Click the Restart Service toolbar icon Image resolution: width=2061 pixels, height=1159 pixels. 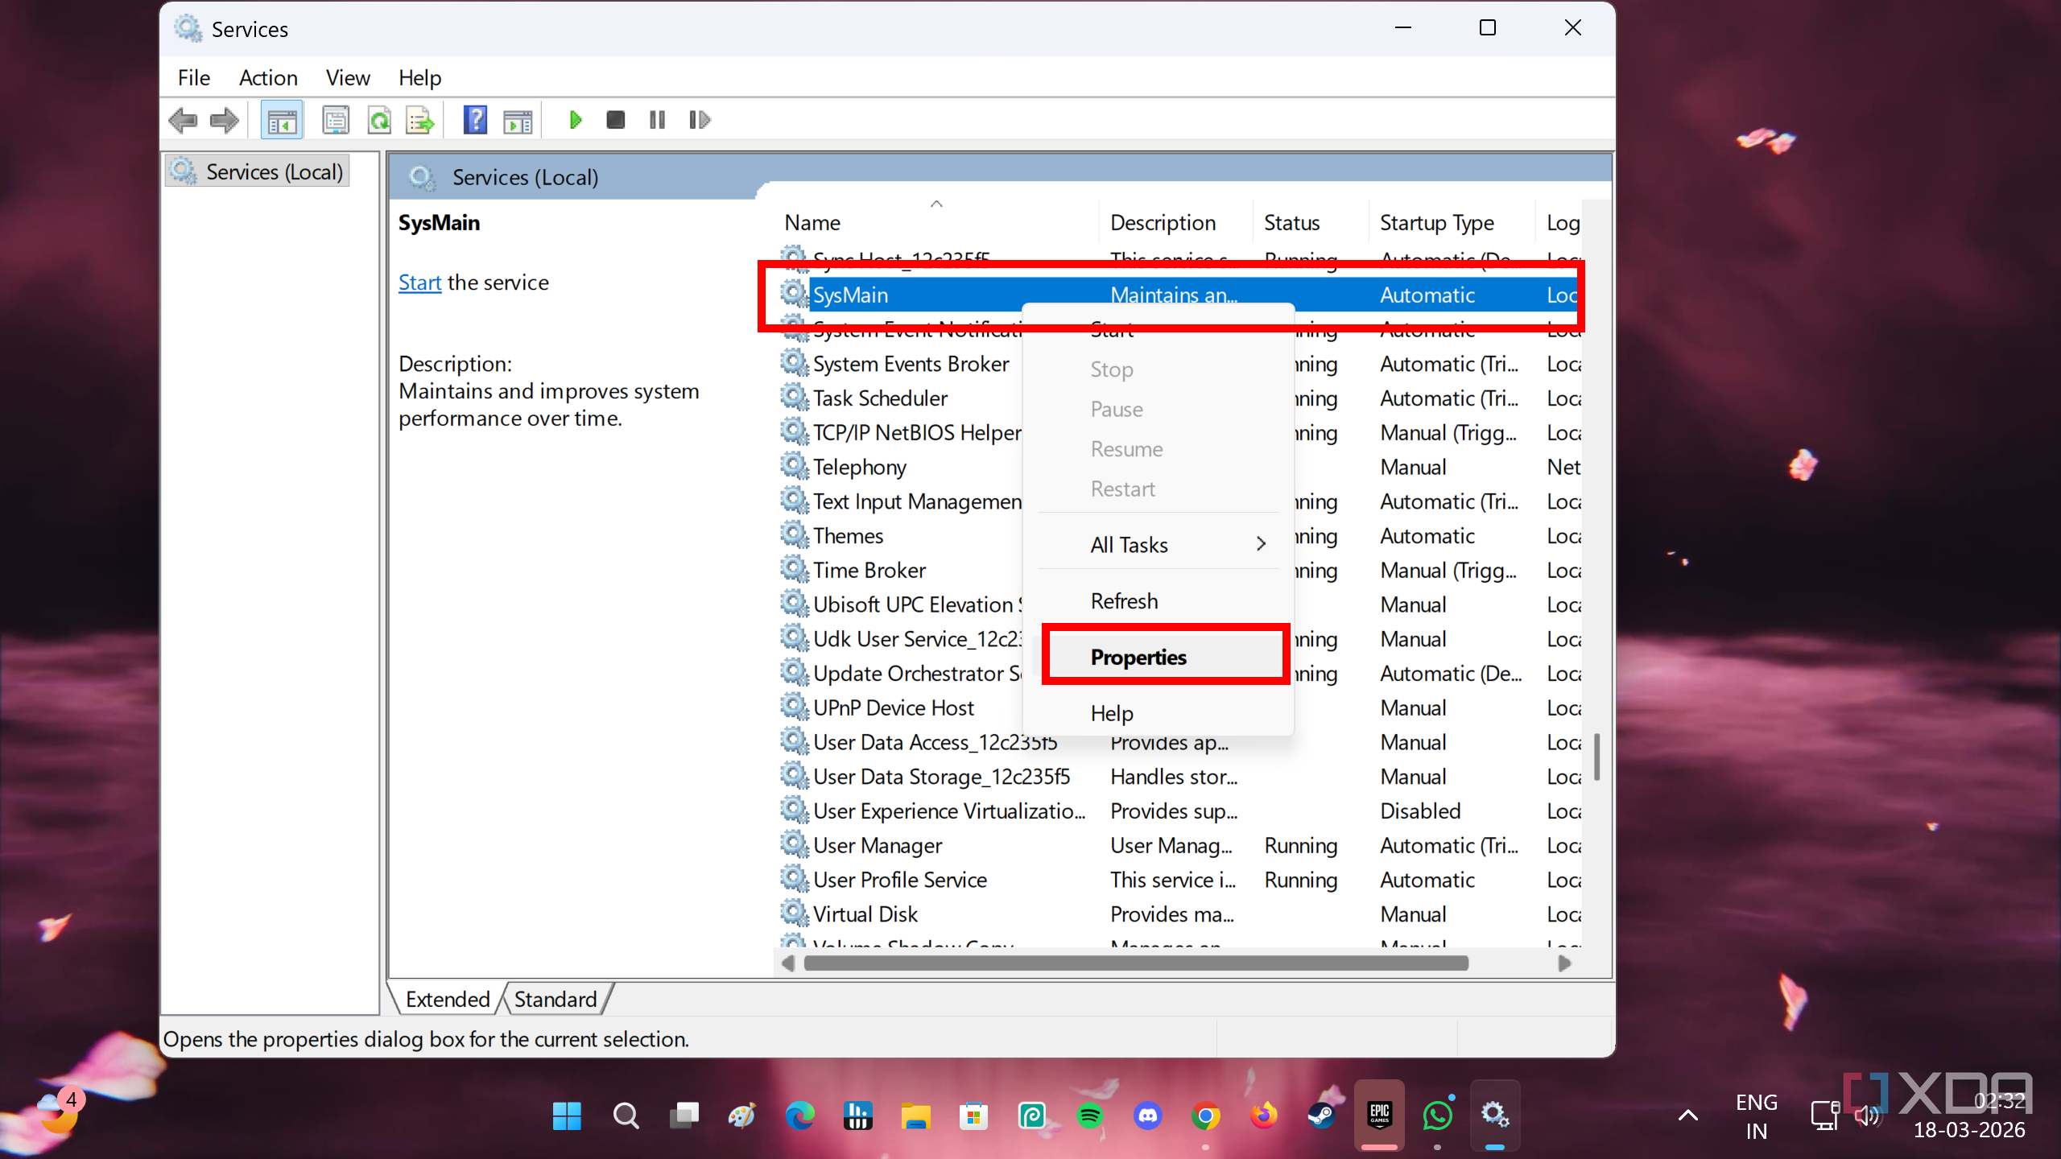click(x=700, y=121)
